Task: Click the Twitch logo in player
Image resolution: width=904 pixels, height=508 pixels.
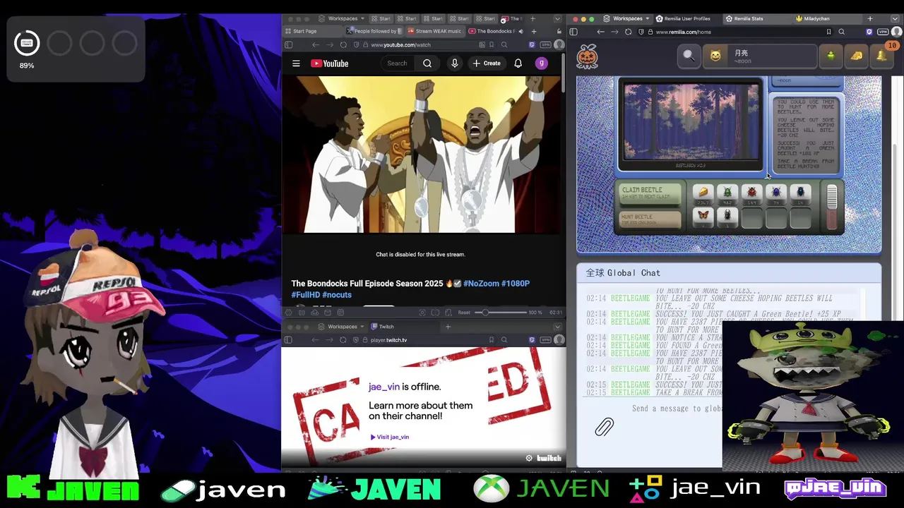Action: pyautogui.click(x=549, y=459)
